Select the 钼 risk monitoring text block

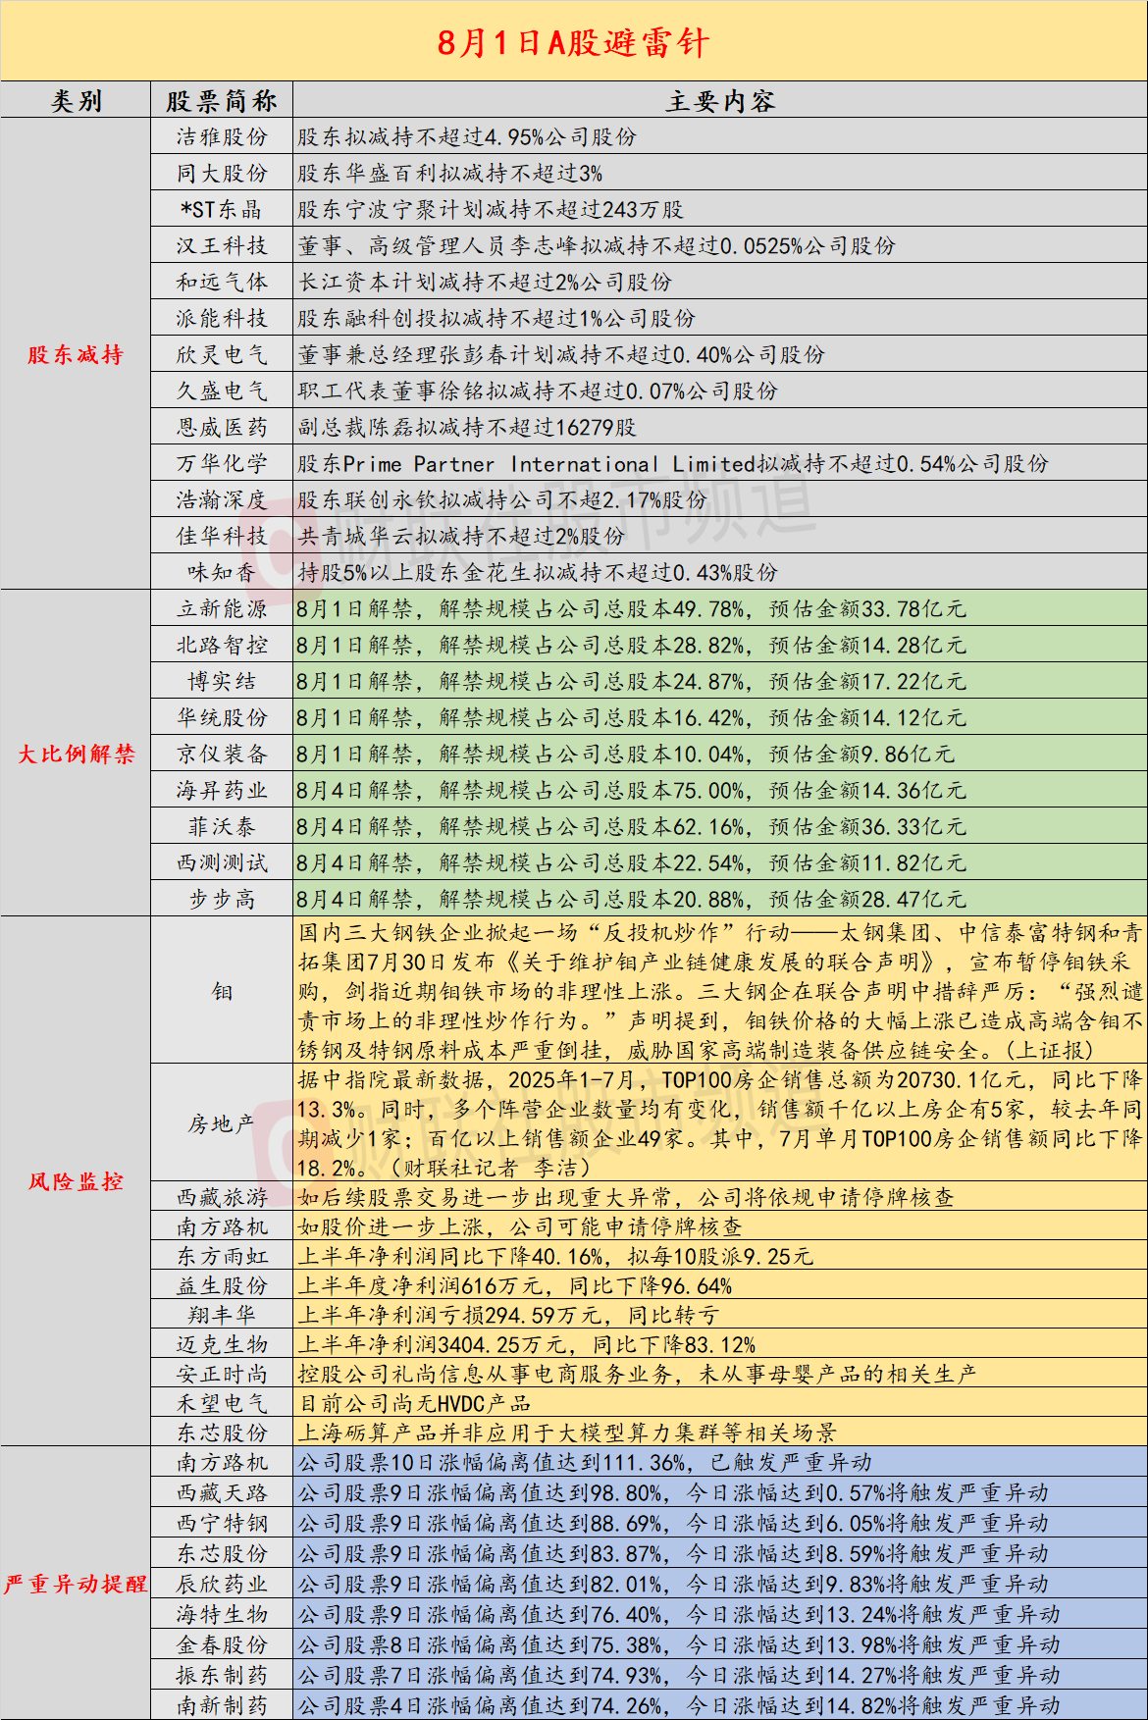720,991
